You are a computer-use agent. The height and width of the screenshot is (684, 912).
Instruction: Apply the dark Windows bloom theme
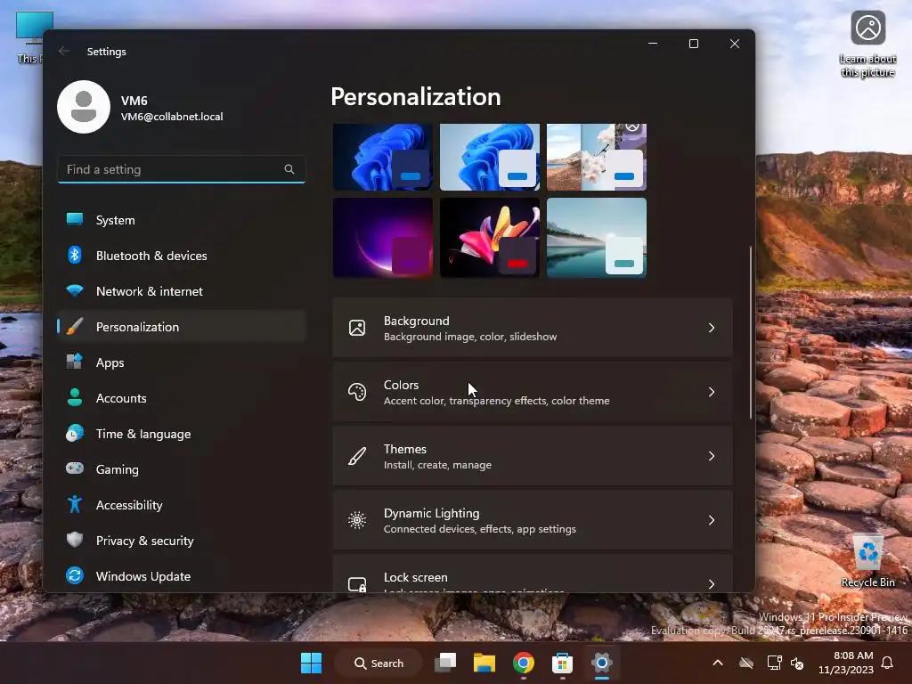click(x=383, y=157)
